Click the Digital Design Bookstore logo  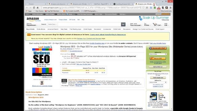pyautogui.click(x=64, y=81)
